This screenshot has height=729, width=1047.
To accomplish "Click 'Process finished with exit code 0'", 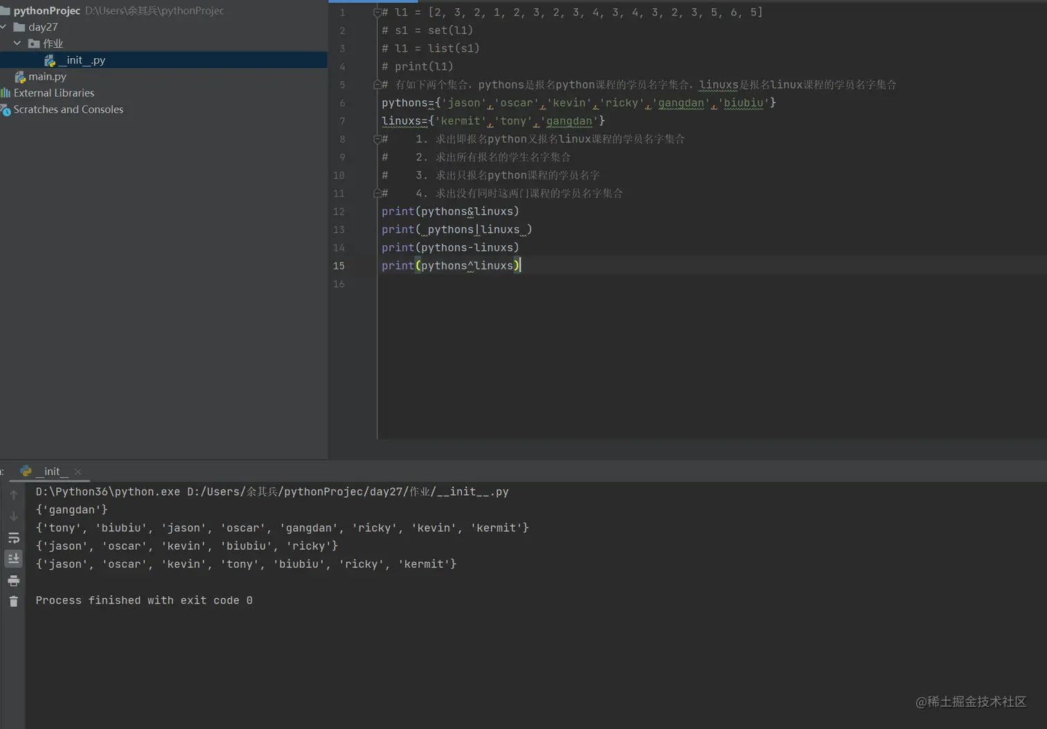I will coord(144,601).
